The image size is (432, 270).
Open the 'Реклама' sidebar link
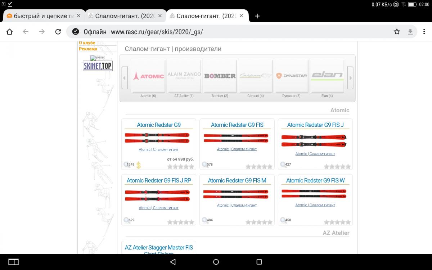(x=88, y=49)
